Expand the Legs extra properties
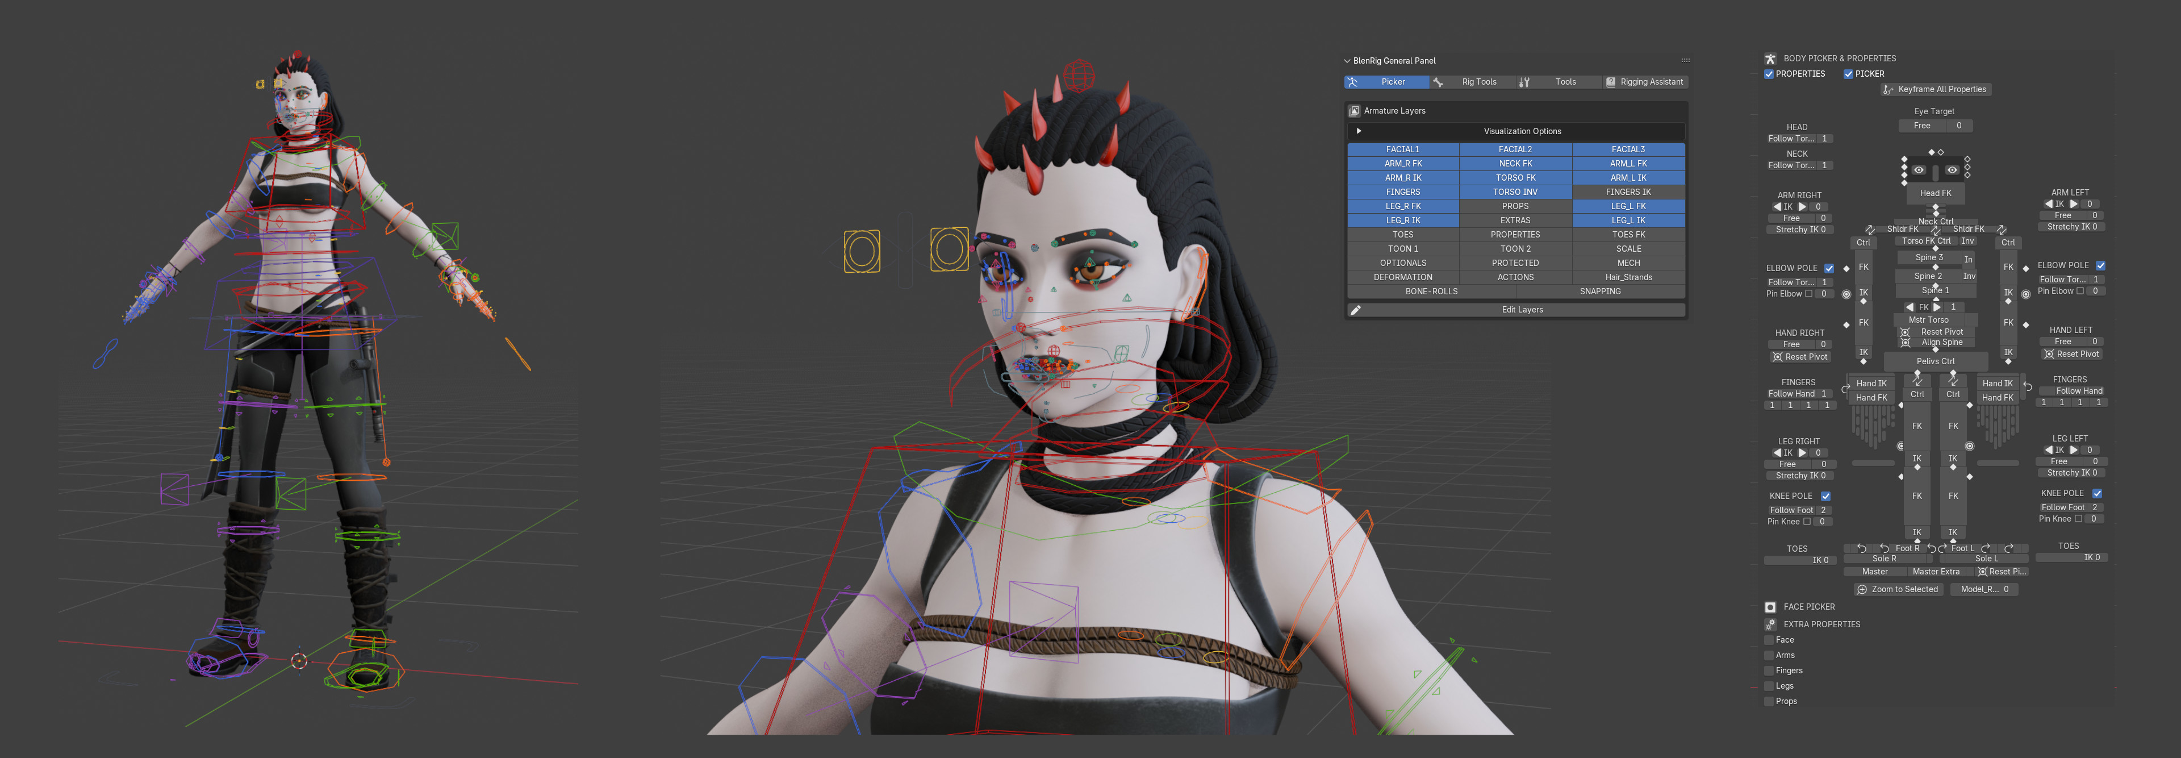The height and width of the screenshot is (758, 2181). tap(1769, 686)
